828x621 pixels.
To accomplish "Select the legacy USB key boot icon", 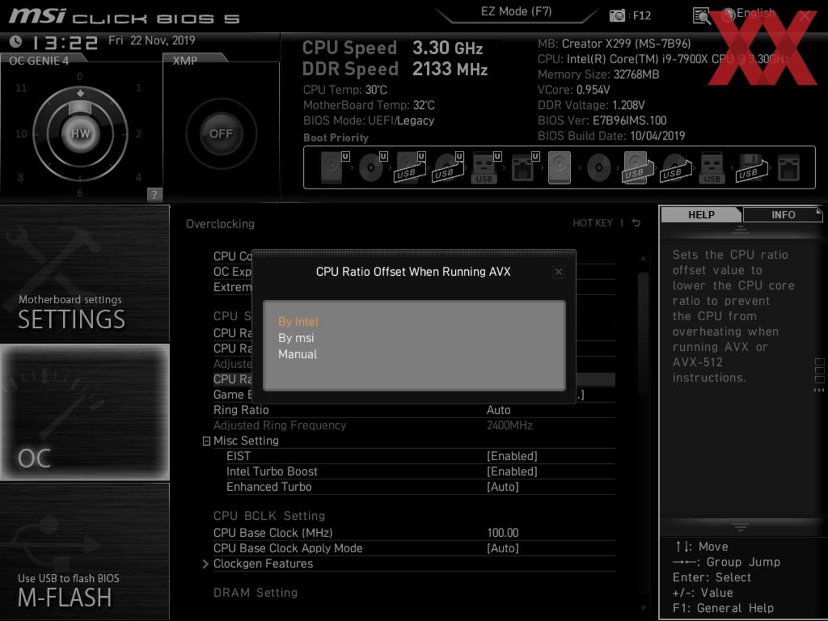I will 712,167.
